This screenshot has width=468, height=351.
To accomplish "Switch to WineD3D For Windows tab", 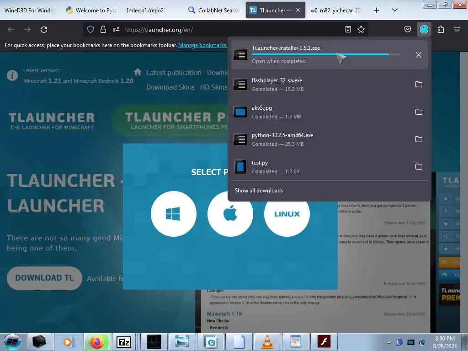I will pos(30,10).
